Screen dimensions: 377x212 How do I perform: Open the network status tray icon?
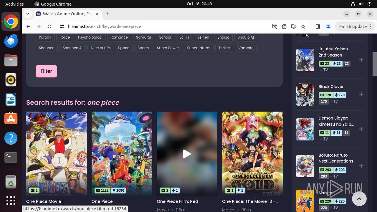pyautogui.click(x=353, y=4)
